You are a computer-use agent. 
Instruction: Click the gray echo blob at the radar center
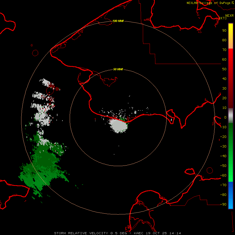[119, 125]
